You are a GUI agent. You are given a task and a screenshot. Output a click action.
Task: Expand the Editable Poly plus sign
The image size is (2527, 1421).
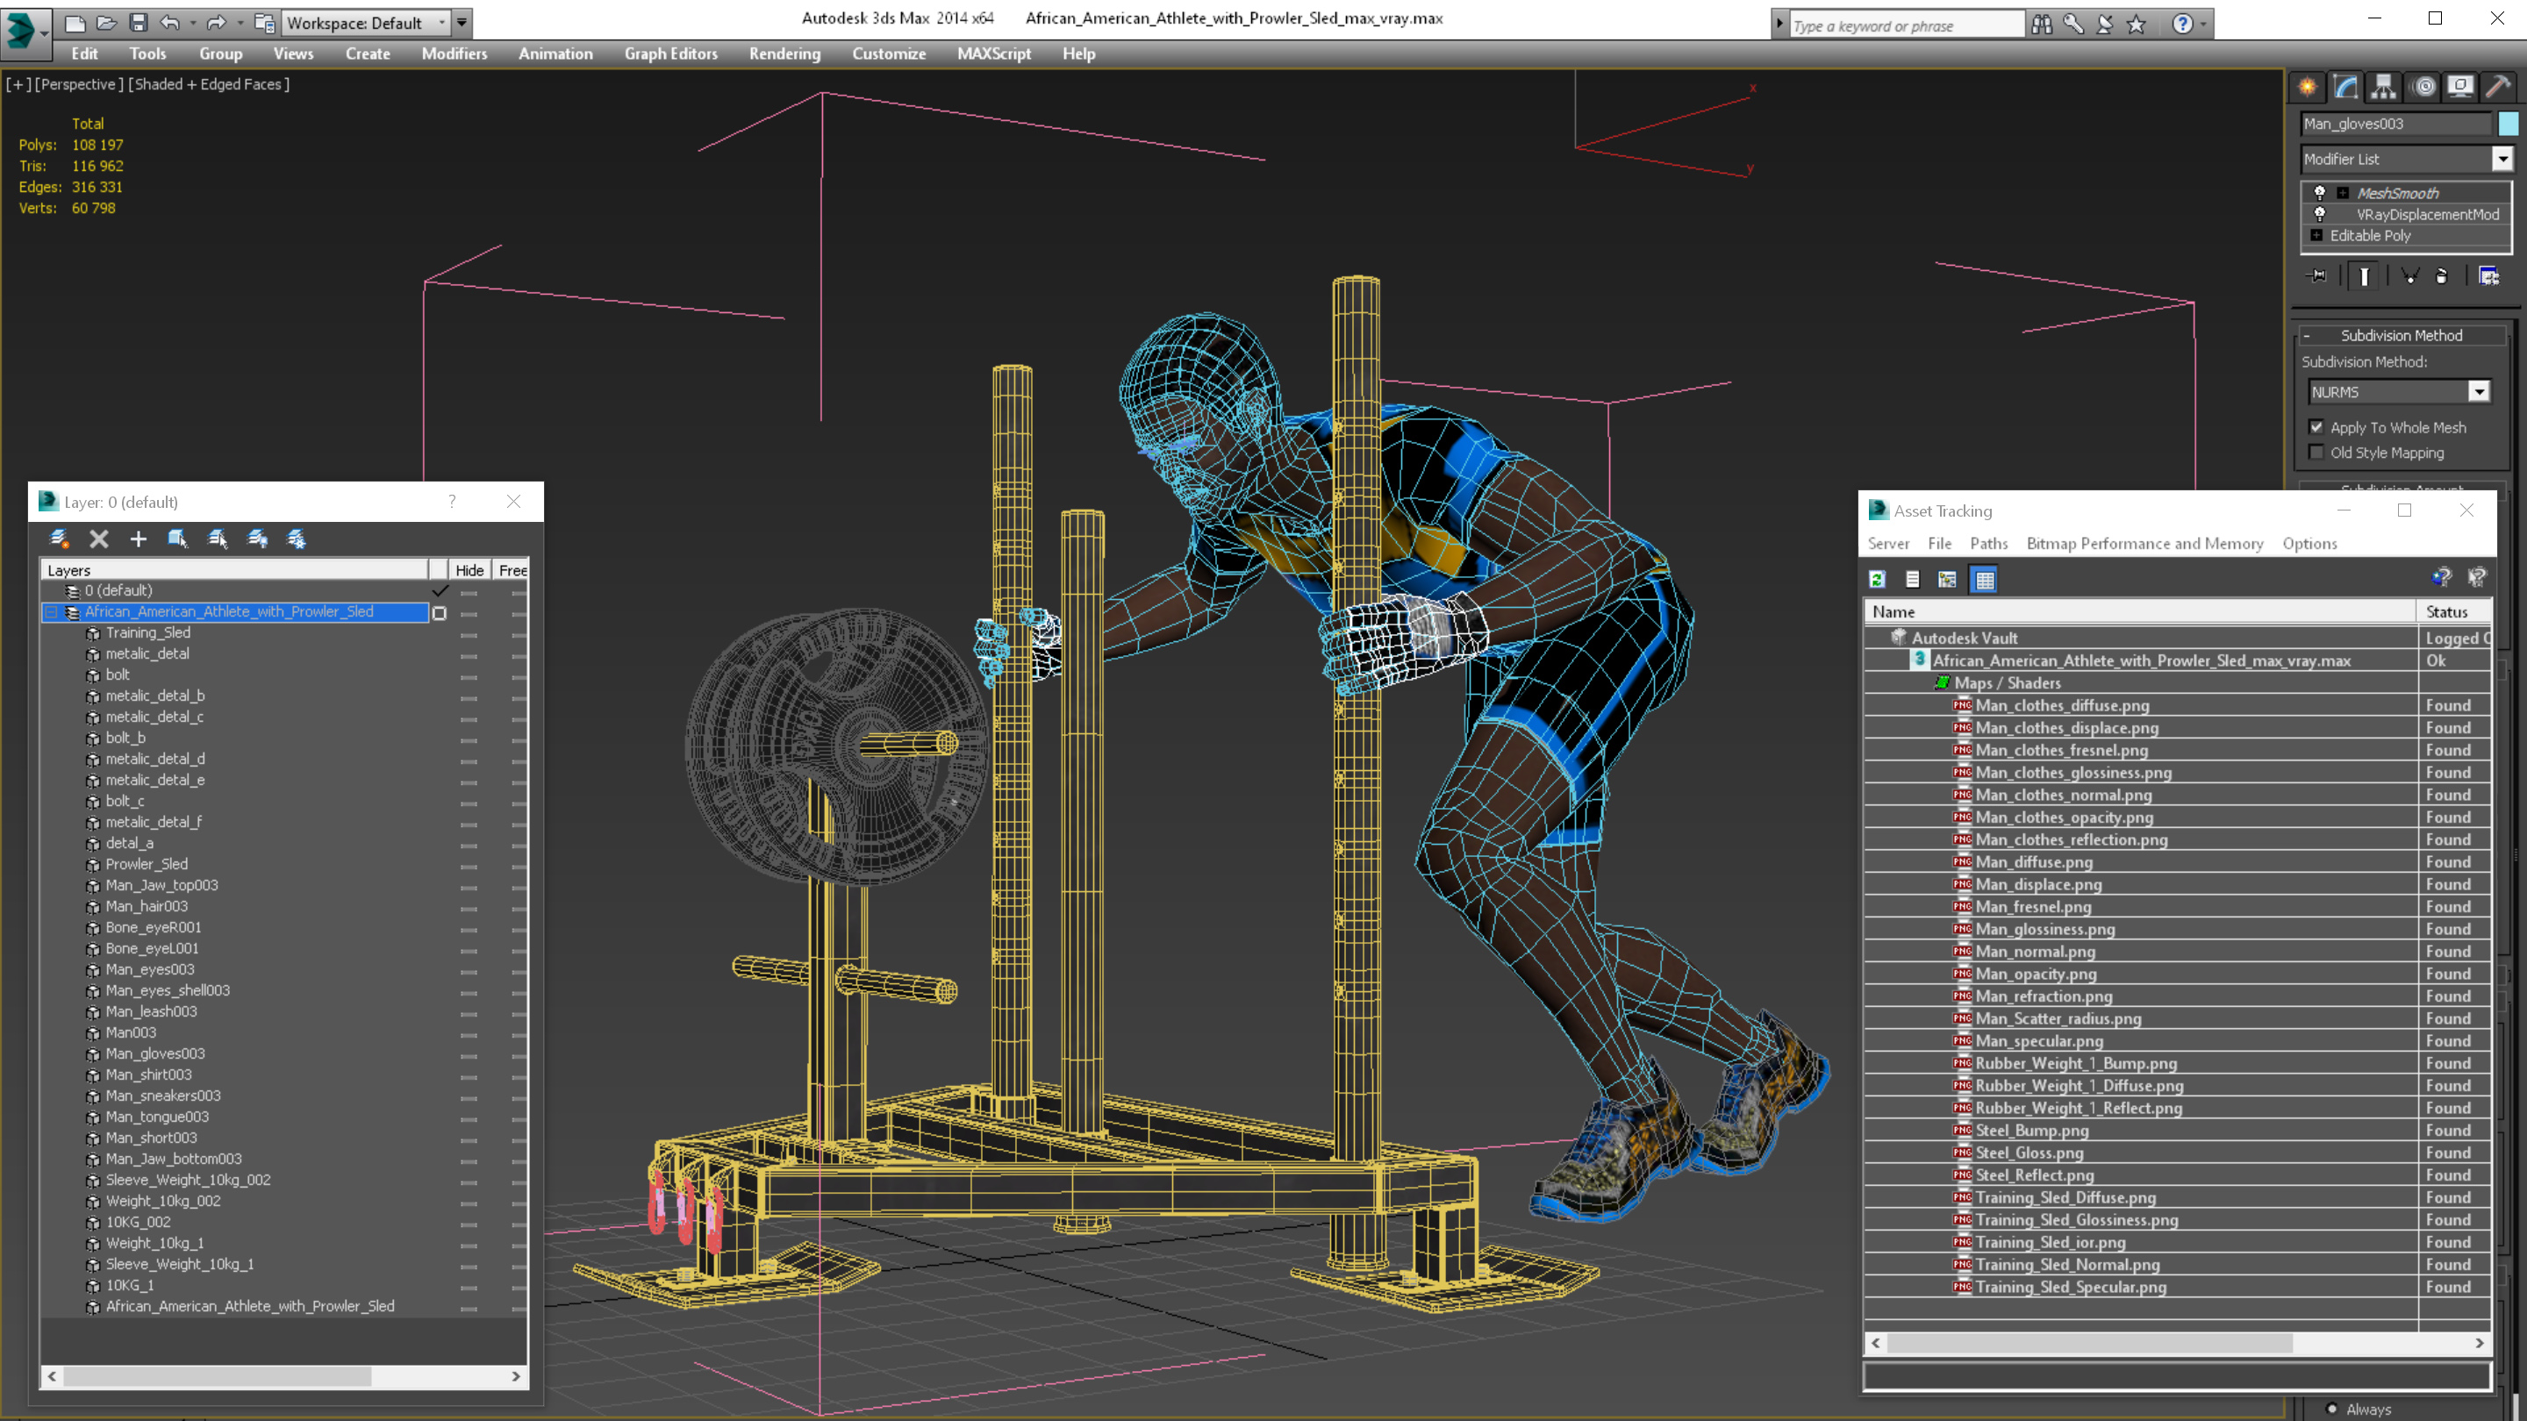coord(2317,235)
